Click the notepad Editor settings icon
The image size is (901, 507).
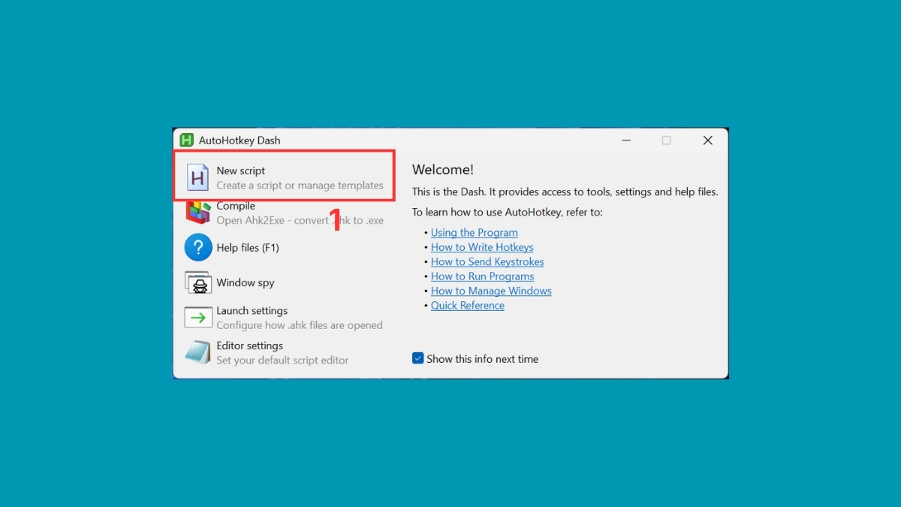click(198, 352)
